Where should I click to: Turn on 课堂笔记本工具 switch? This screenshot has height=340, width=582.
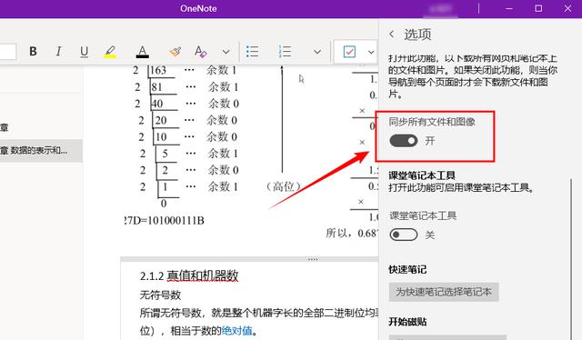click(404, 235)
